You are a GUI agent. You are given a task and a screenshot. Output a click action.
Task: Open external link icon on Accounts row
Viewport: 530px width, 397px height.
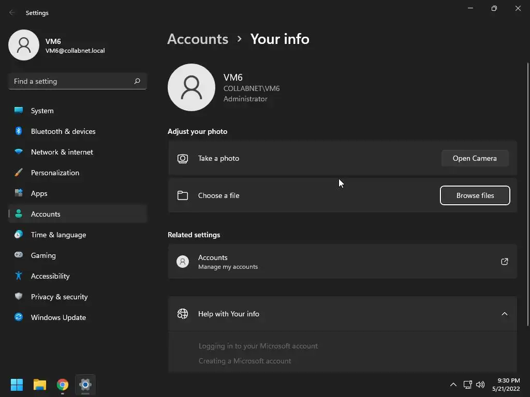pos(505,262)
